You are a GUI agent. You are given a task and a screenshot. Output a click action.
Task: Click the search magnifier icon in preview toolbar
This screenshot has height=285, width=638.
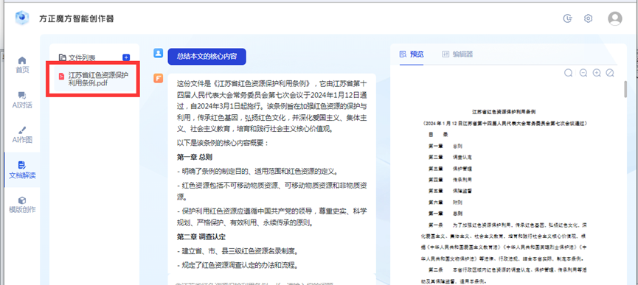(x=569, y=73)
